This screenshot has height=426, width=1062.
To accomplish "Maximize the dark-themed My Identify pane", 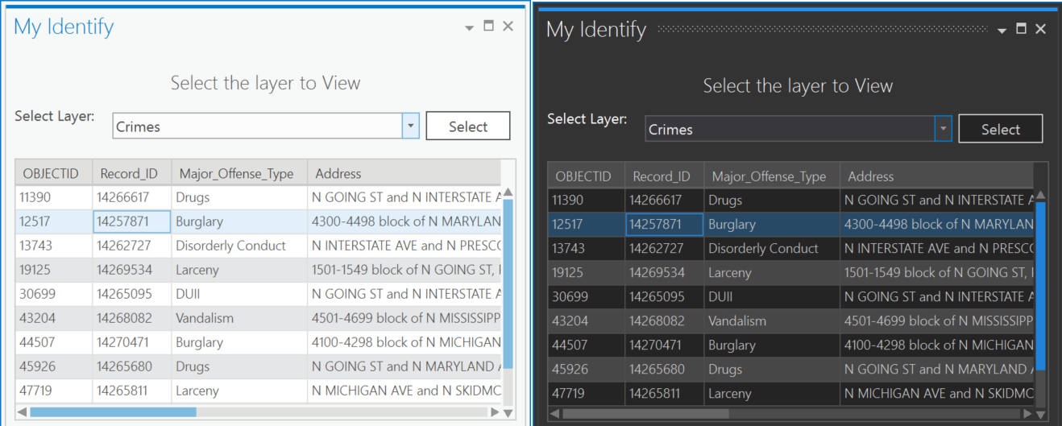I will 1021,29.
